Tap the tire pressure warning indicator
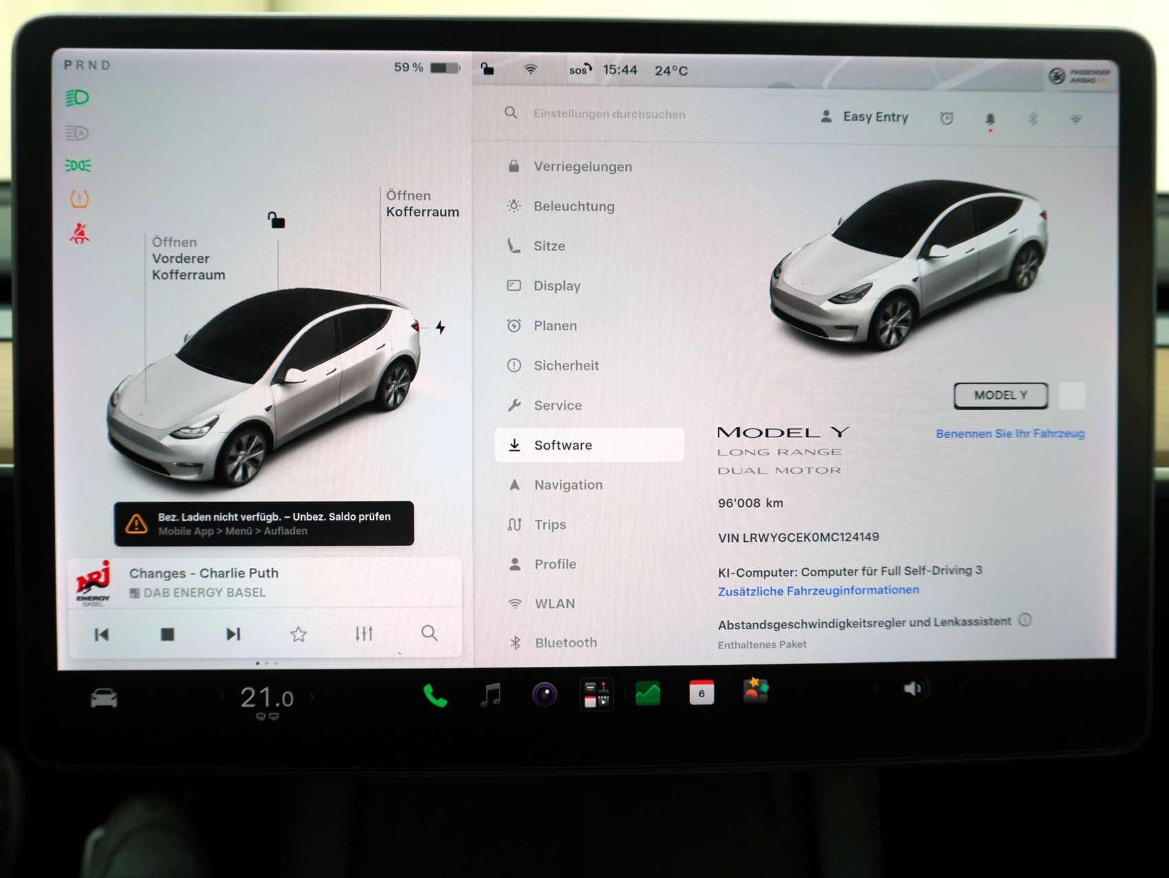 click(79, 199)
